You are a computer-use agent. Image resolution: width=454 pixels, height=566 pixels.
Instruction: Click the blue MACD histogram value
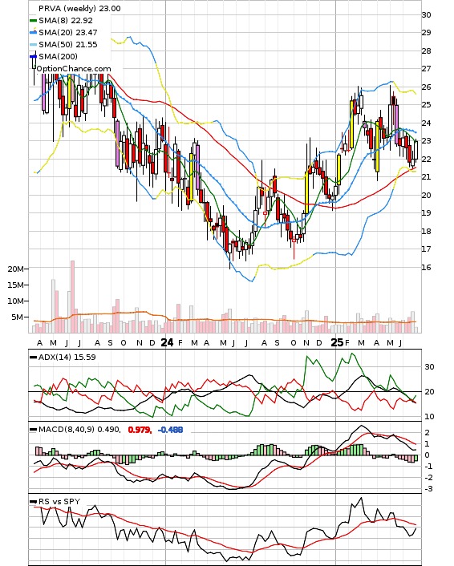[x=171, y=430]
